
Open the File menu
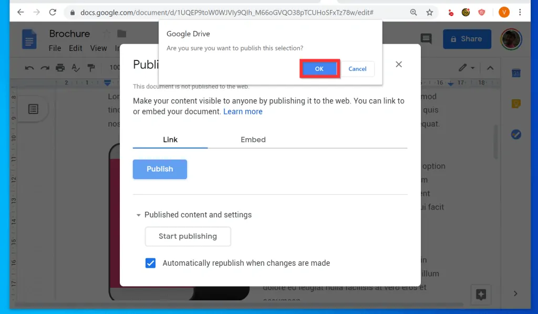55,47
